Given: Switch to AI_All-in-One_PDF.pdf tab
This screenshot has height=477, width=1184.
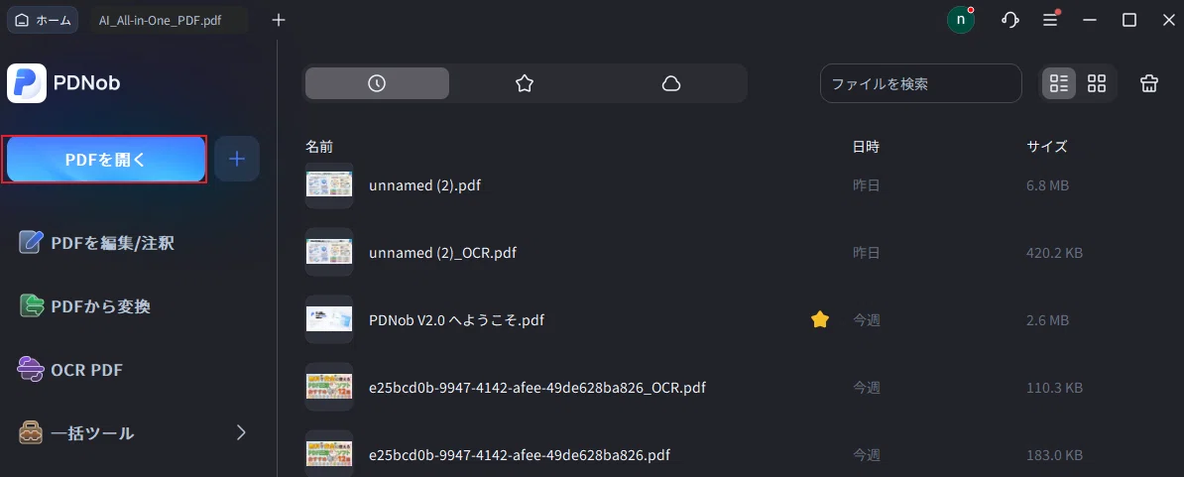Looking at the screenshot, I should tap(160, 21).
